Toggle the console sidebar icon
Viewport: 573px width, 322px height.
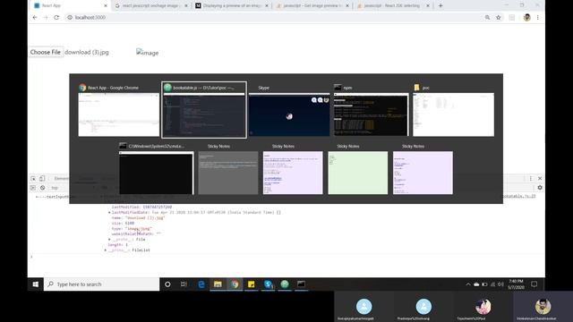[33, 188]
